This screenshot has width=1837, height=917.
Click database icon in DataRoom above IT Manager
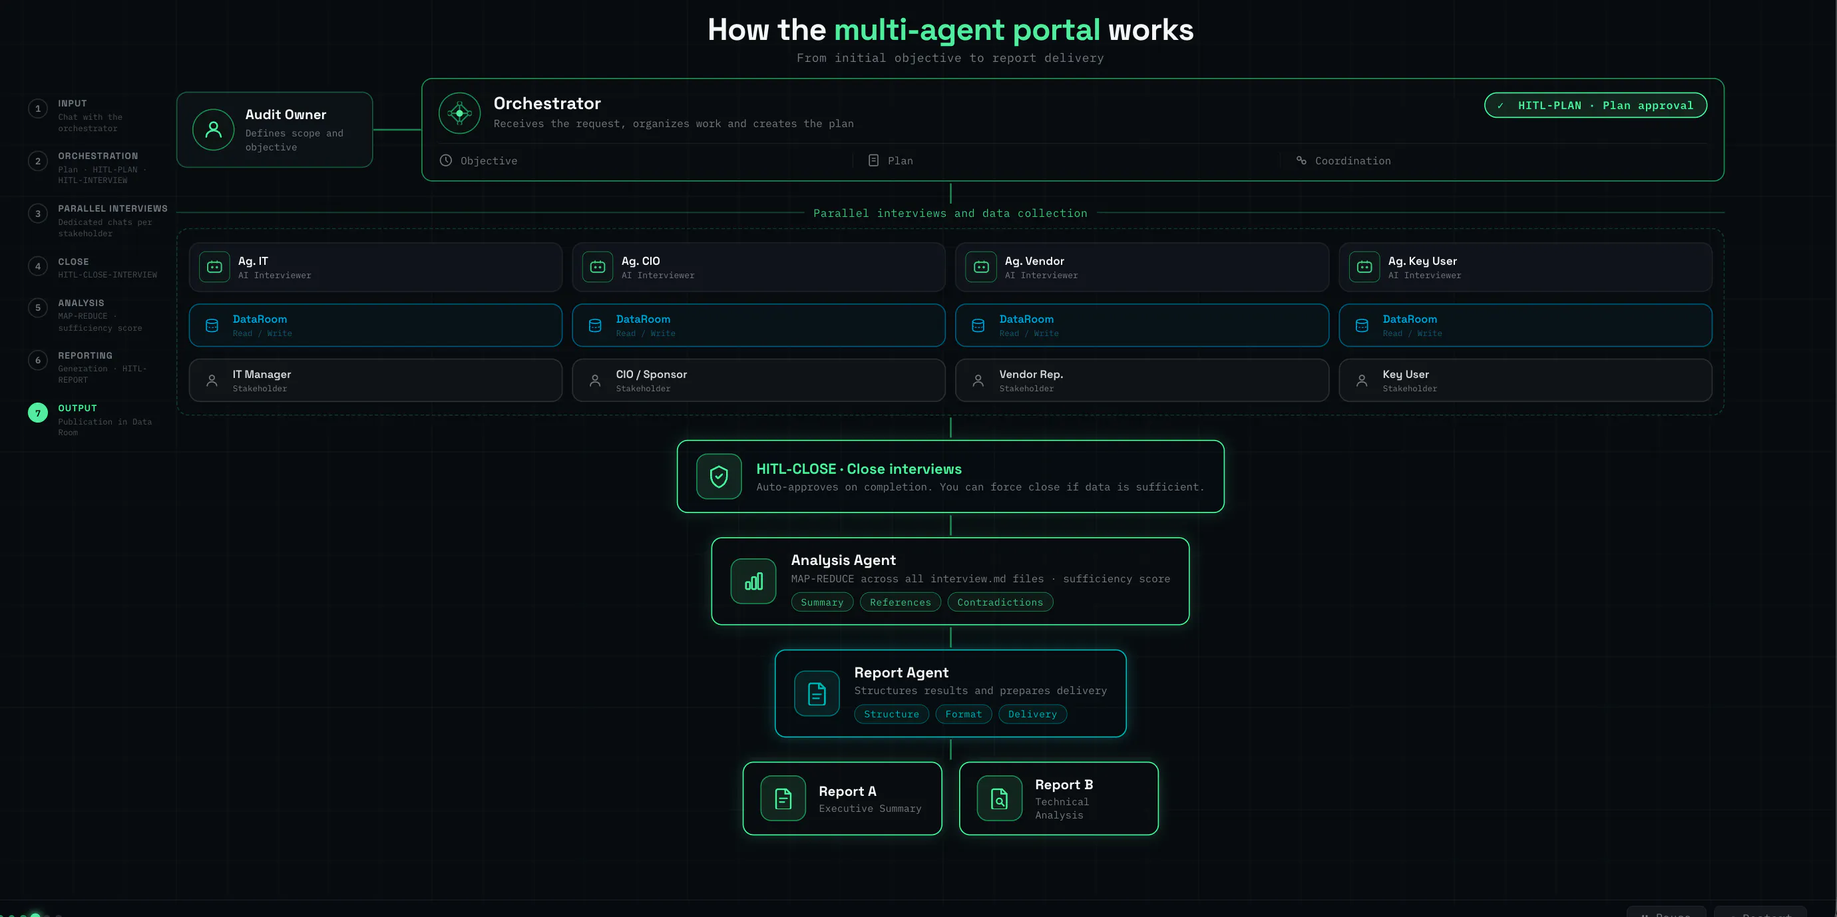click(212, 325)
